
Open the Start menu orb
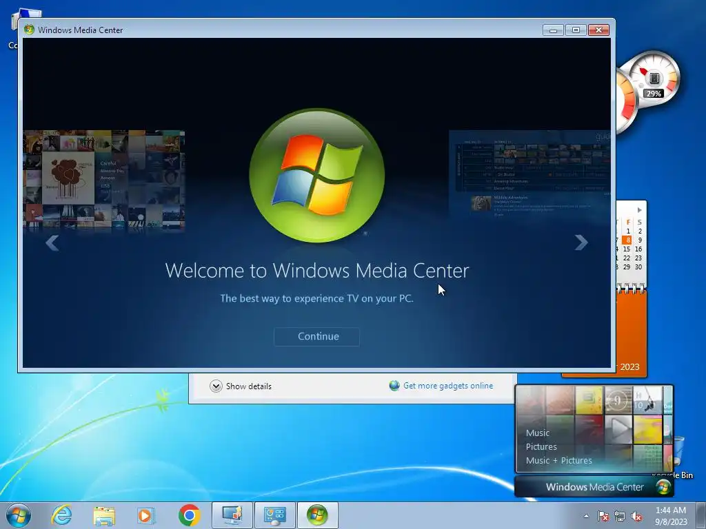pos(19,515)
